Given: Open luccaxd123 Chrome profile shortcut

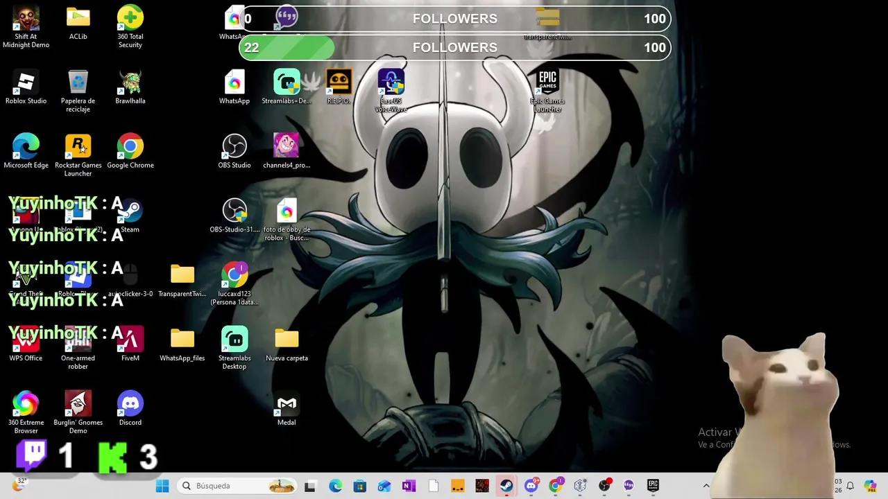Looking at the screenshot, I should [x=234, y=285].
